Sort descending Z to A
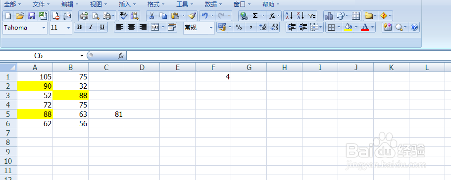451x180 pixels. coord(301,16)
